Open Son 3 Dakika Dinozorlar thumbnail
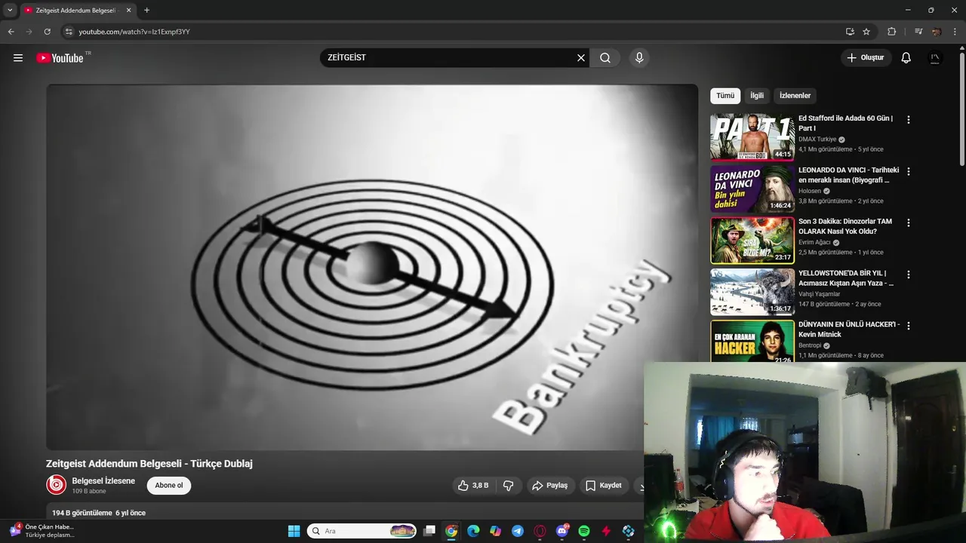The image size is (966, 543). click(752, 240)
